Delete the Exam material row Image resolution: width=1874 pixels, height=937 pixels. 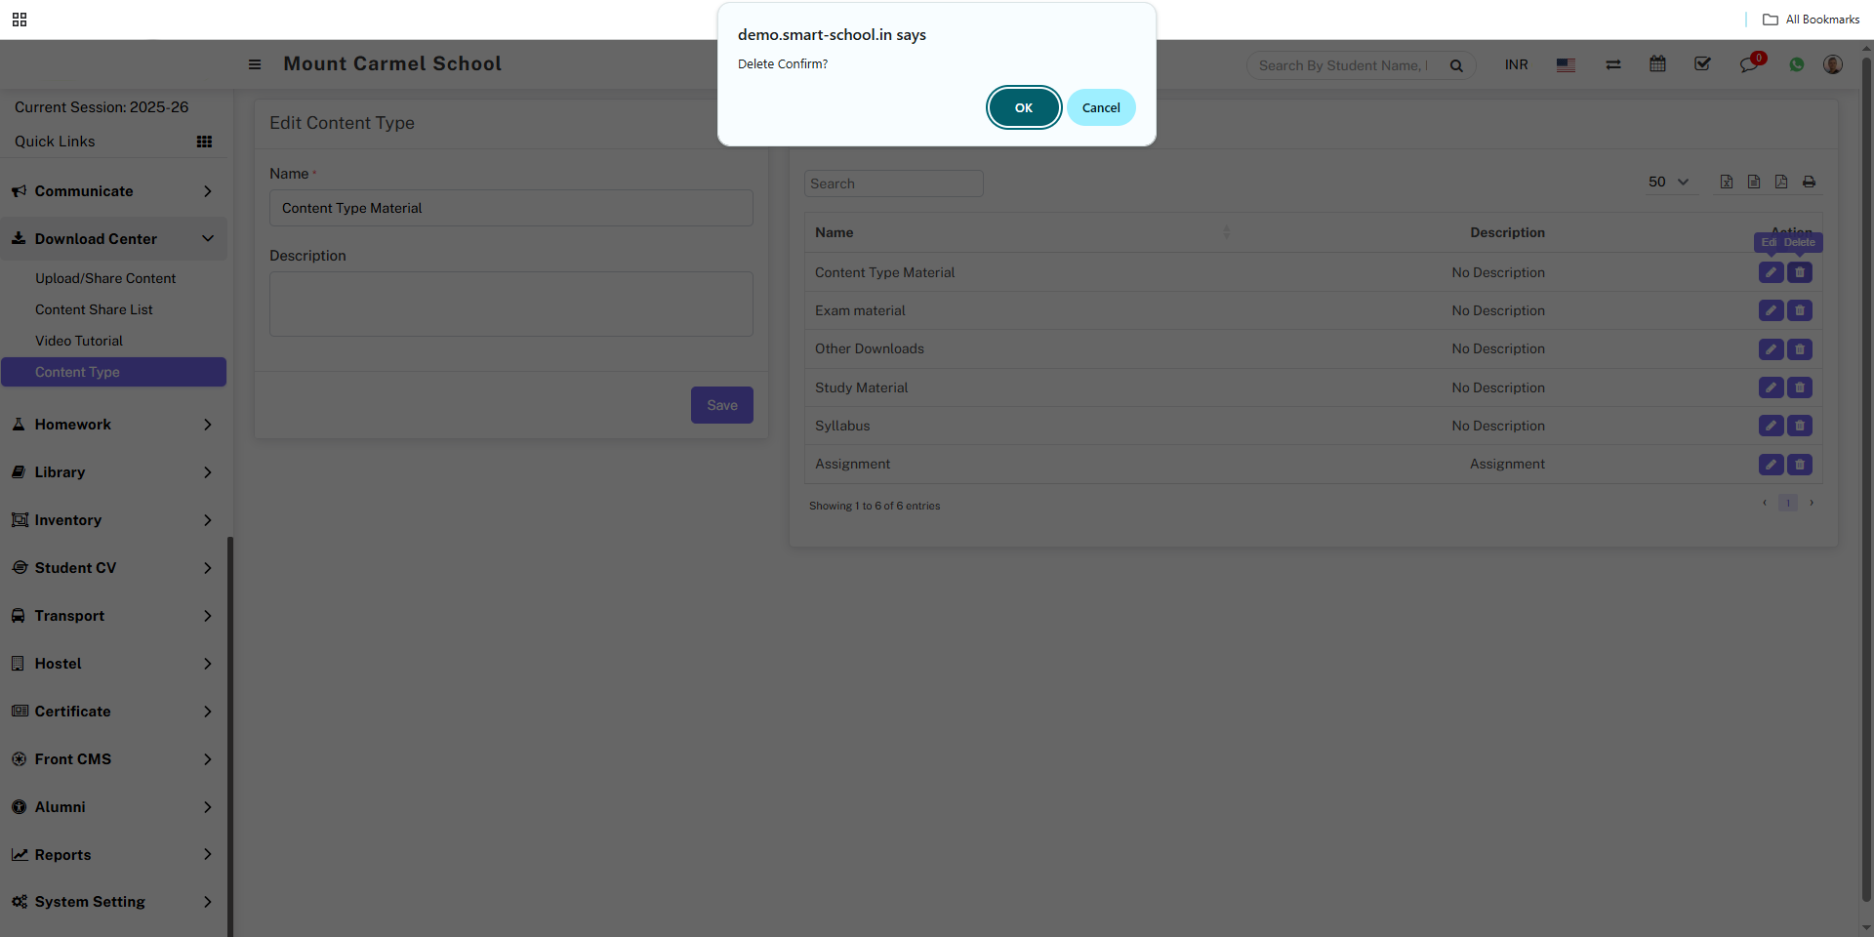[x=1800, y=311]
